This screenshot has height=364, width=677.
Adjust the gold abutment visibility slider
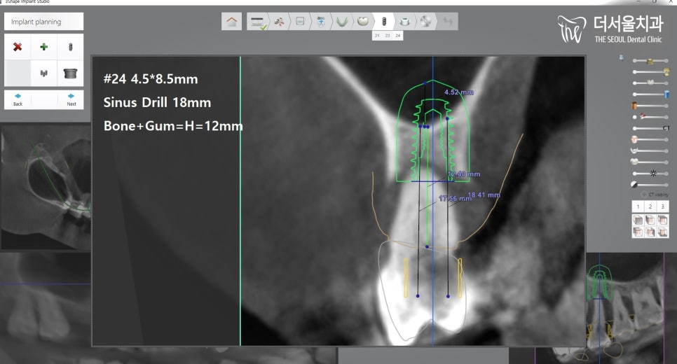click(x=650, y=71)
